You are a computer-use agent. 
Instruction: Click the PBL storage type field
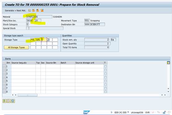pos(33,40)
